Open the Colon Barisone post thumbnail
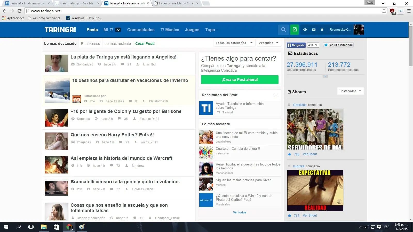 pos(57,118)
